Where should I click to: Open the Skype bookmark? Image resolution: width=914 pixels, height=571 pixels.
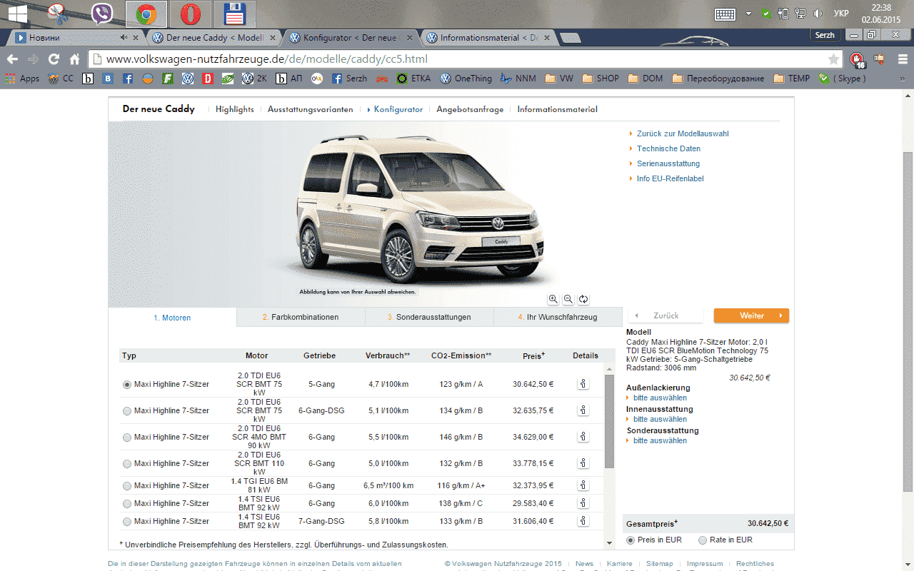pyautogui.click(x=843, y=79)
